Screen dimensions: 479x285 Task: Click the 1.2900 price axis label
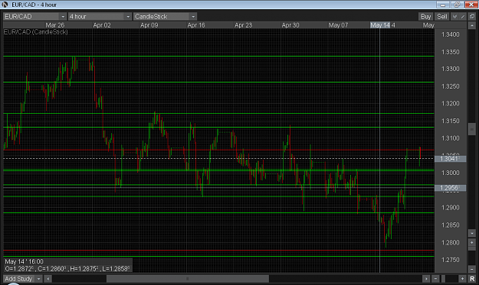[451, 208]
